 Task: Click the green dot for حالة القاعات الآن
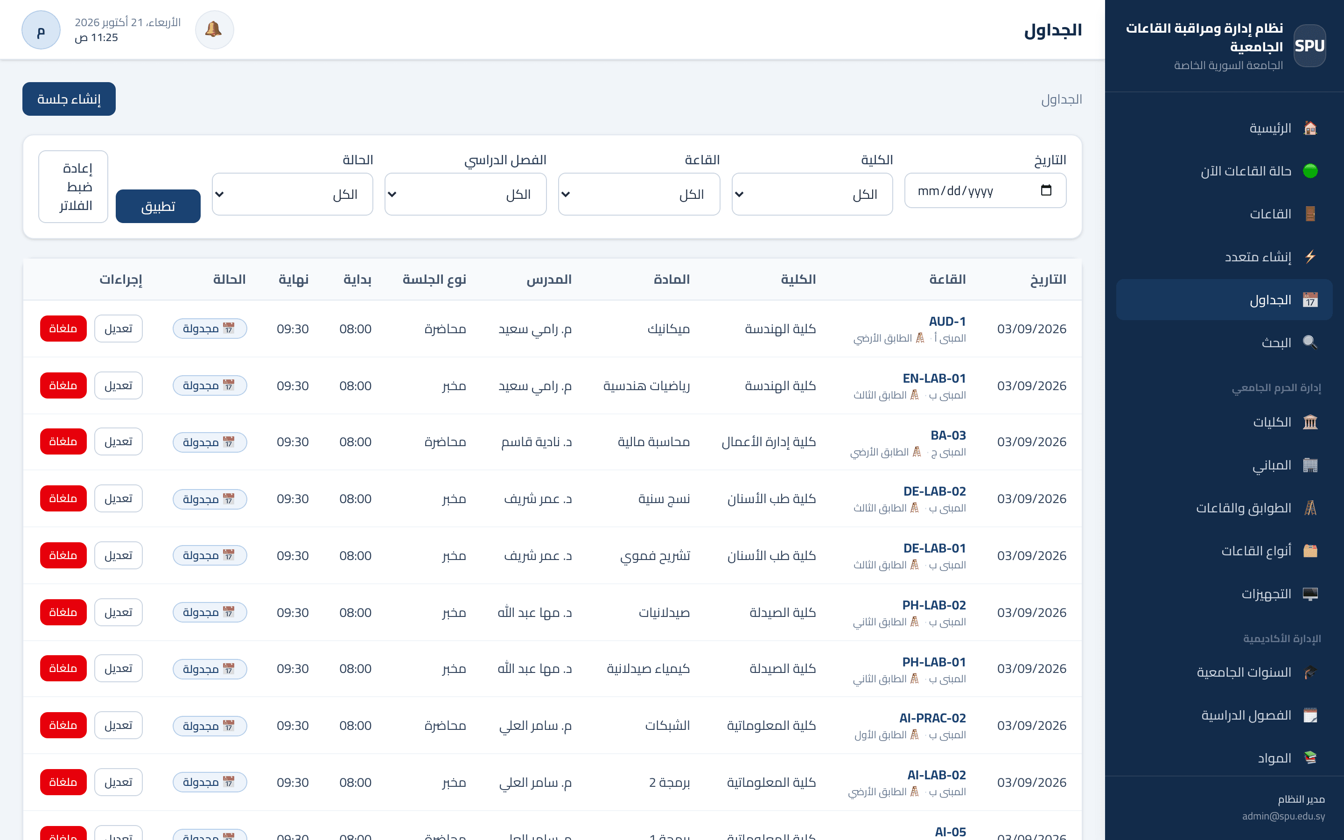tap(1310, 171)
